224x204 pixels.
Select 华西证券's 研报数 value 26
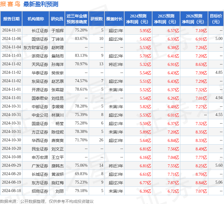[x=101, y=140]
